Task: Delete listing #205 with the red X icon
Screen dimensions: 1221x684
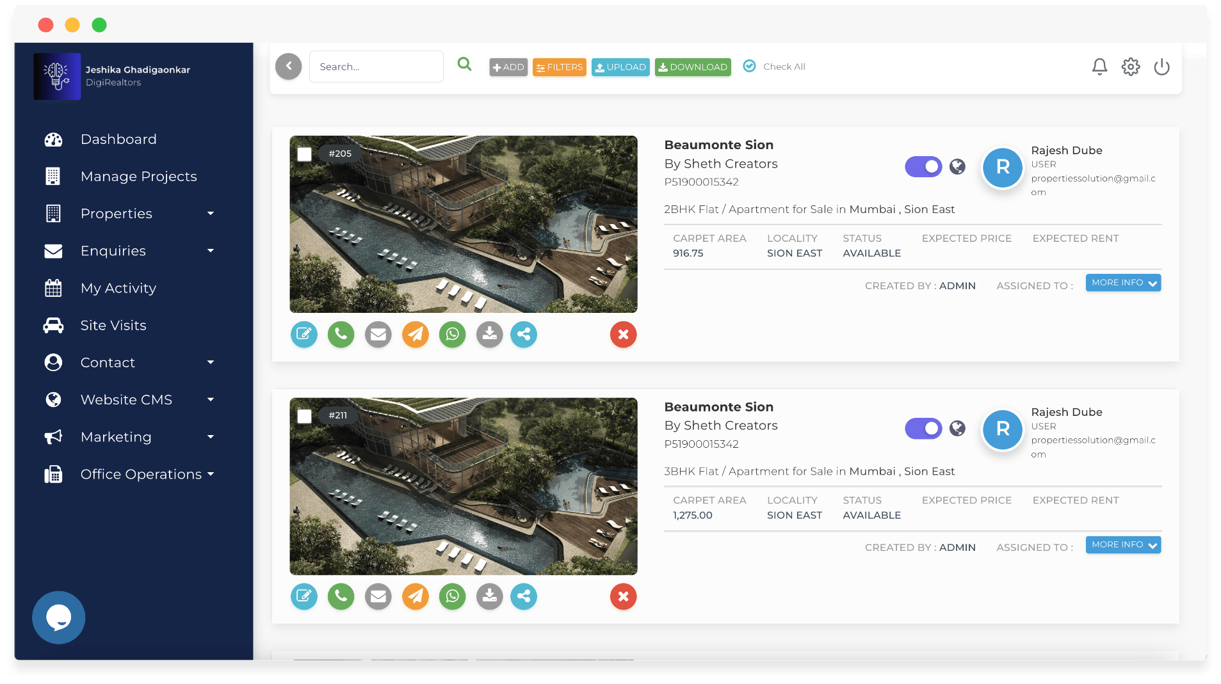Action: pyautogui.click(x=623, y=334)
